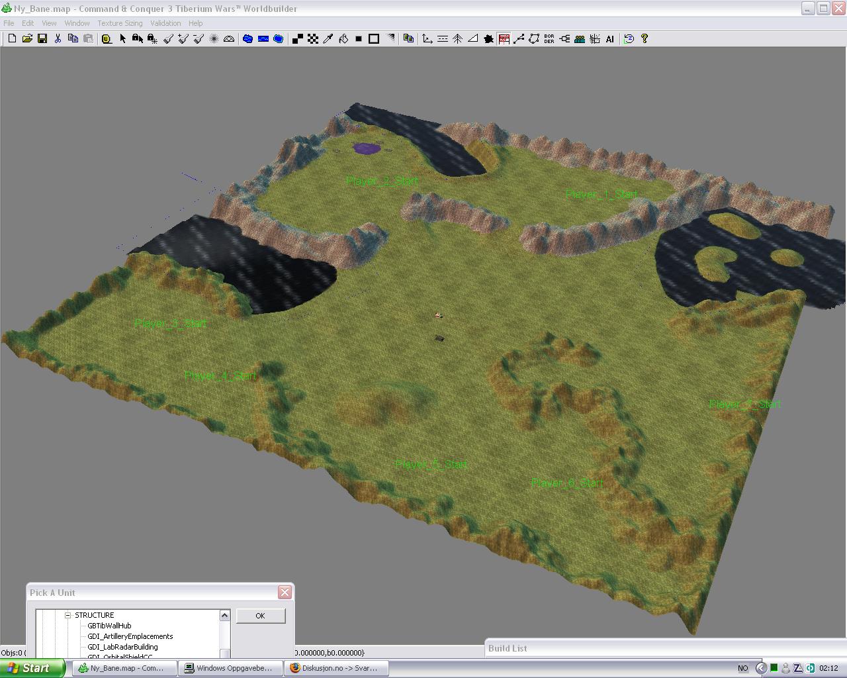Click the NO language indicator in tray
The height and width of the screenshot is (678, 847).
(x=742, y=669)
